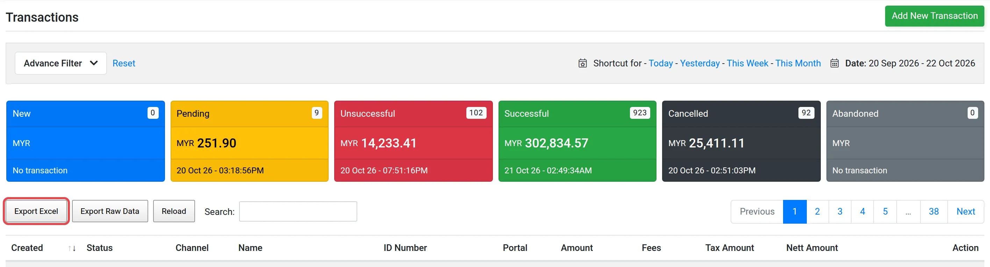Image resolution: width=990 pixels, height=267 pixels.
Task: Sort by the Created column arrows
Action: click(72, 248)
